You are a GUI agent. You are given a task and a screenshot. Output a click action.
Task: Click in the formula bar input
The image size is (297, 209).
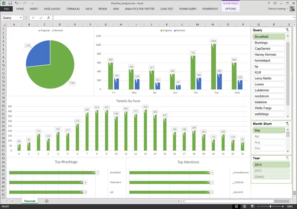(172, 18)
